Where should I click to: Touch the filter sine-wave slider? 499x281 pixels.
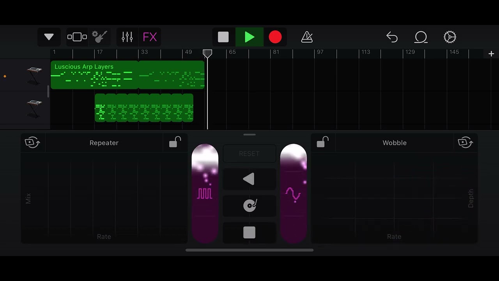294,194
